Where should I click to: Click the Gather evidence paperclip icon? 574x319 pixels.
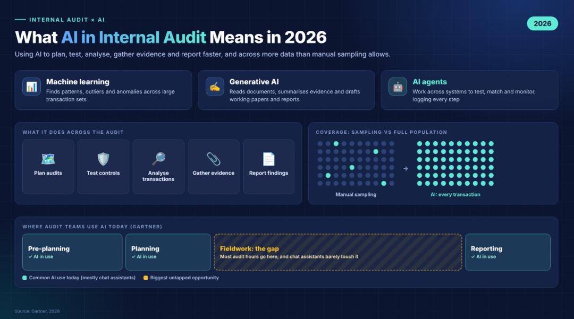pyautogui.click(x=214, y=159)
